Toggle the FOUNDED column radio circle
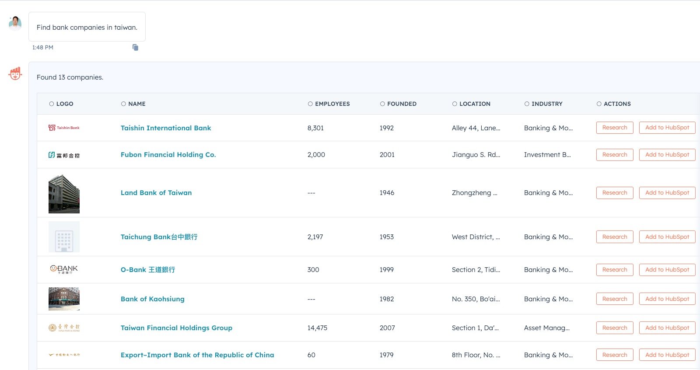Viewport: 700px width, 370px height. click(x=382, y=104)
